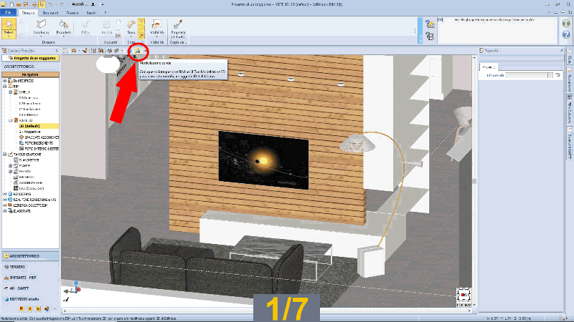Expand the ELABORATI tree node
574x322 pixels.
coord(5,211)
